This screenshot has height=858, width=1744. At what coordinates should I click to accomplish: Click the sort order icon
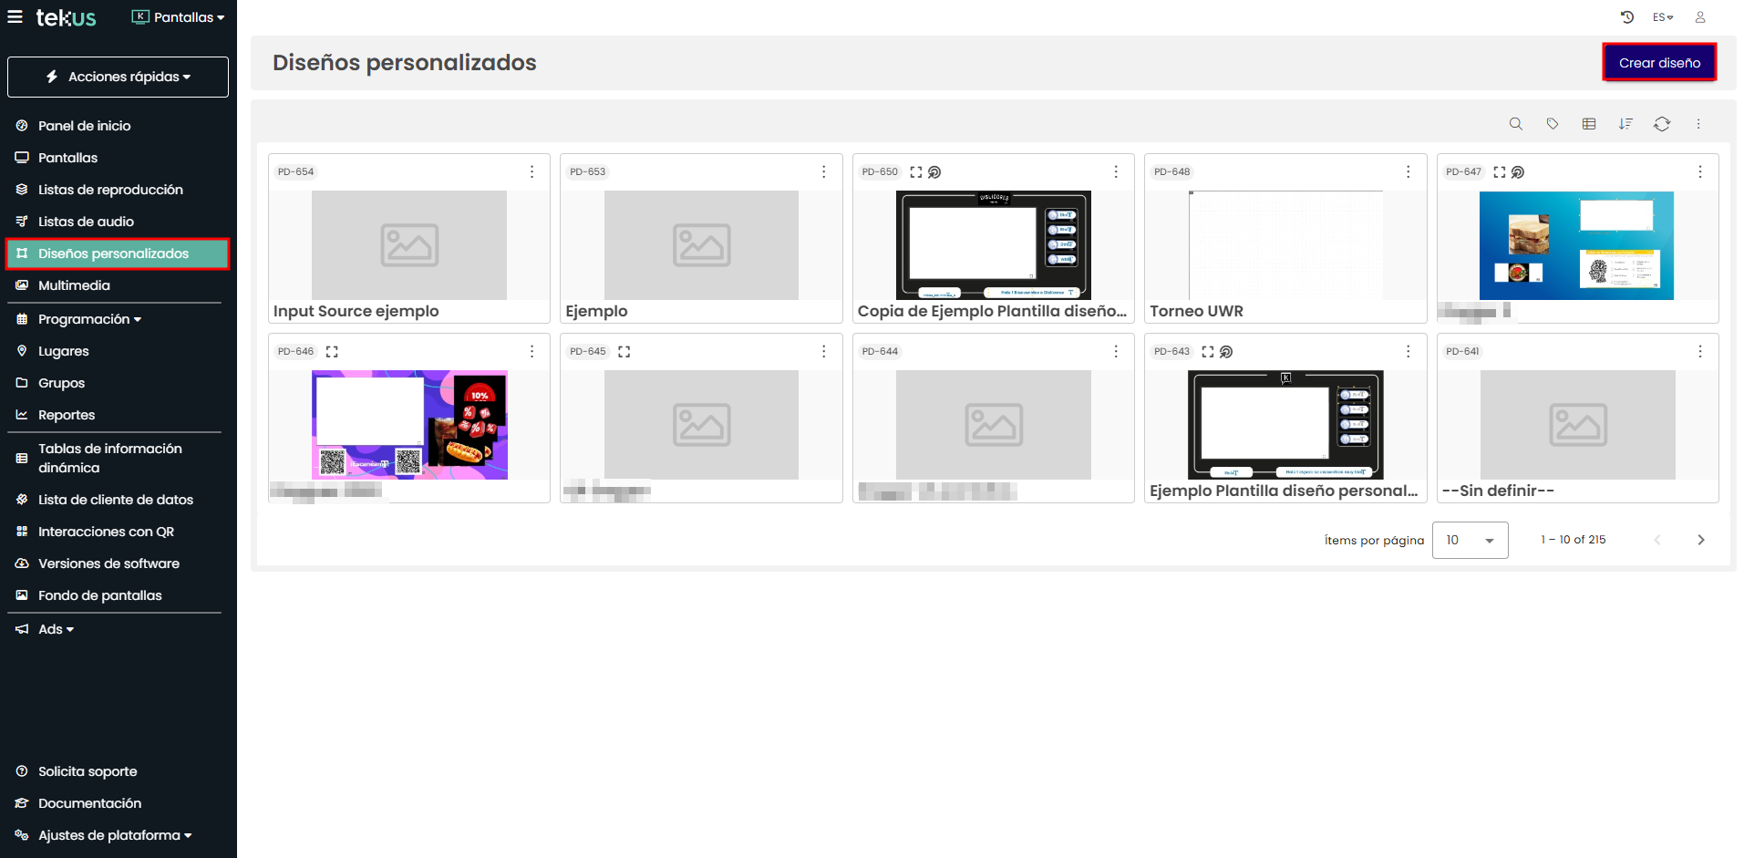(1625, 124)
